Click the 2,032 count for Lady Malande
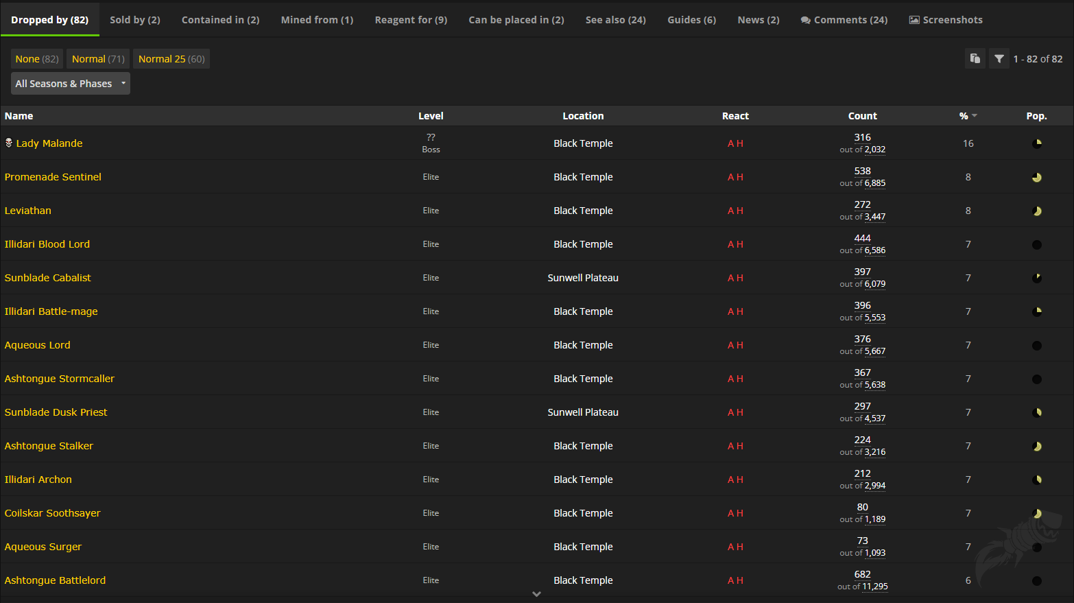The width and height of the screenshot is (1074, 603). coord(875,150)
